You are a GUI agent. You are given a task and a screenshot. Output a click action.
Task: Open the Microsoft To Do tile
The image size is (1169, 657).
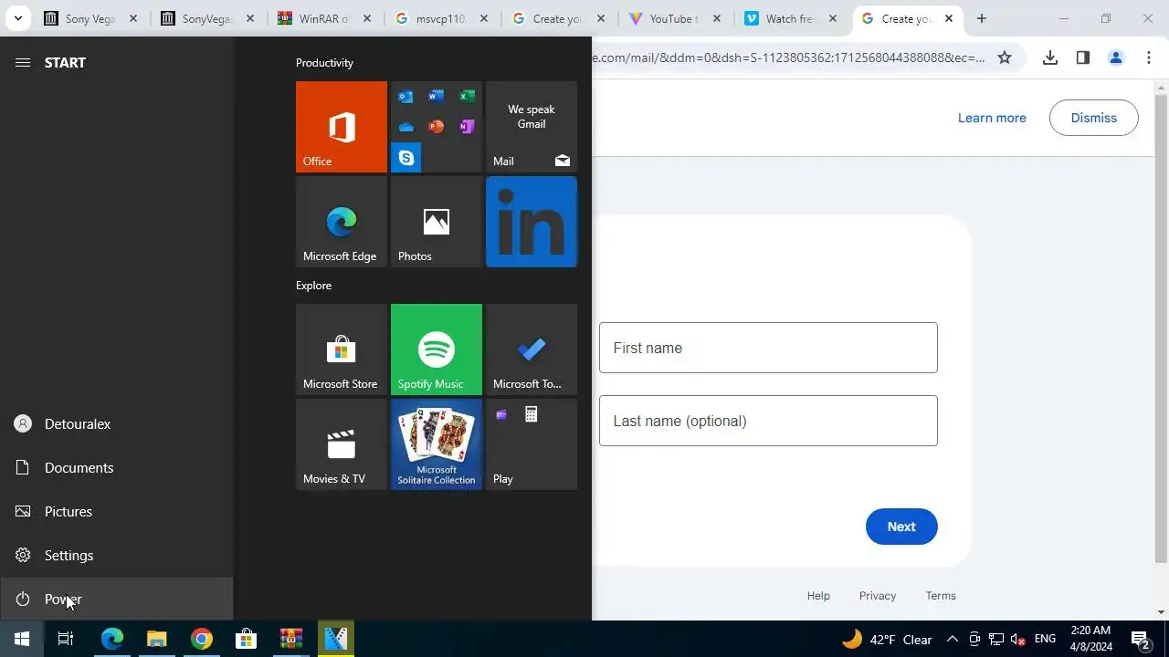tap(532, 349)
